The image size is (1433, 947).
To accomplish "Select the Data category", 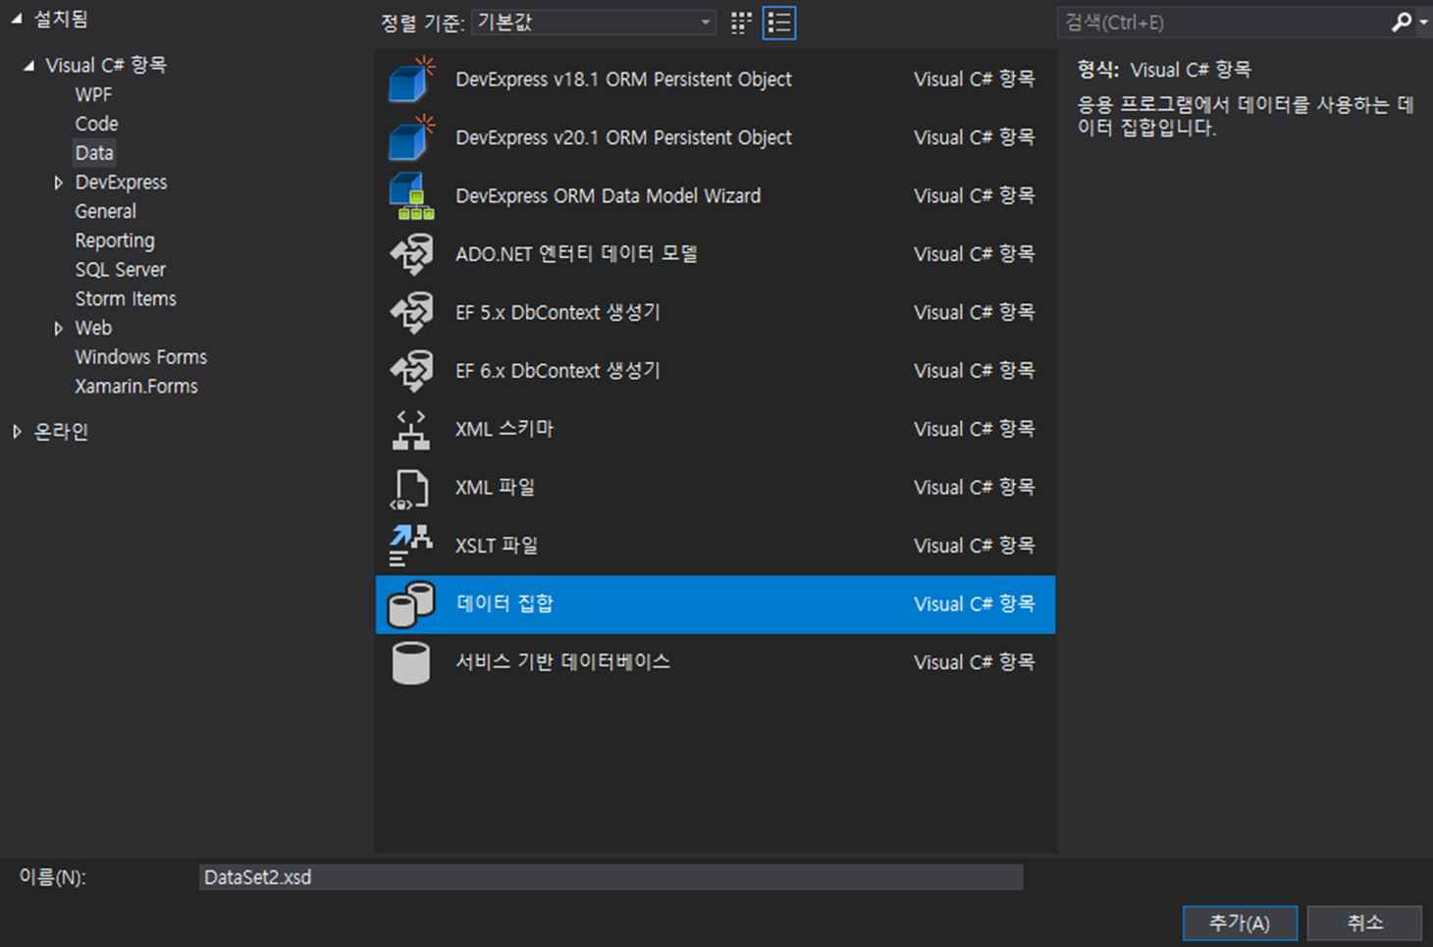I will (94, 153).
